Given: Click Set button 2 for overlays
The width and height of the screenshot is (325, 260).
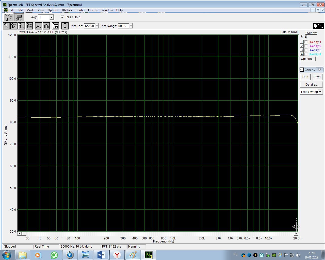Looking at the screenshot, I should tap(302, 46).
